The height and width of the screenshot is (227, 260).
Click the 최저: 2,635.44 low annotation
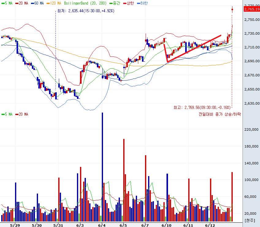pos(86,11)
